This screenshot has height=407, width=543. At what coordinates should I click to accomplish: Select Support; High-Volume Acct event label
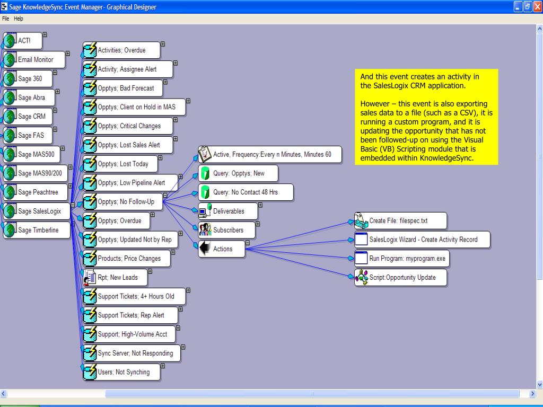[132, 334]
